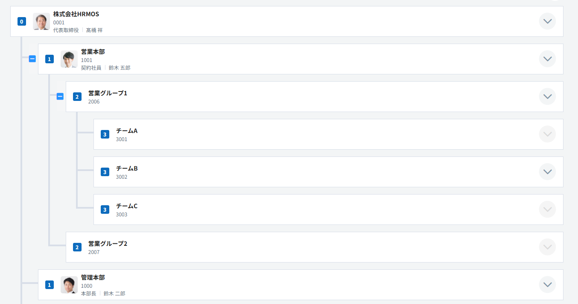The image size is (578, 304).
Task: Select the チームA department name
Action: coord(127,131)
